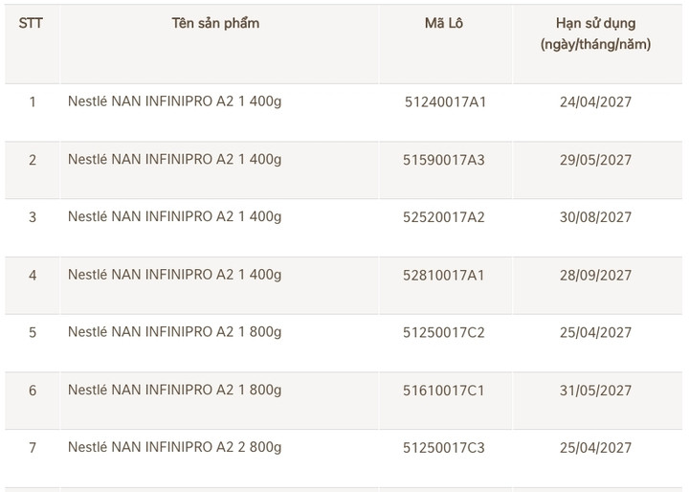Select lot code 51250017C2
689x492 pixels.
point(444,332)
